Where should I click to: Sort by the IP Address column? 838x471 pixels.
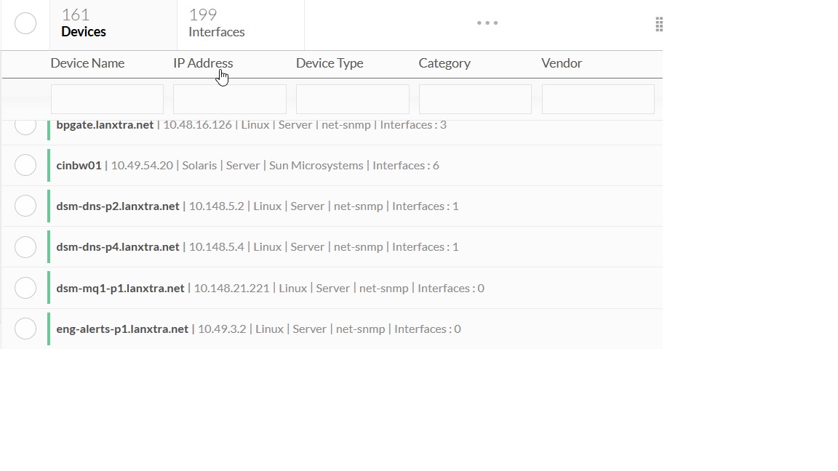(x=203, y=63)
